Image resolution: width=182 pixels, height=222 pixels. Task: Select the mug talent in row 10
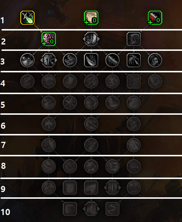click(70, 209)
